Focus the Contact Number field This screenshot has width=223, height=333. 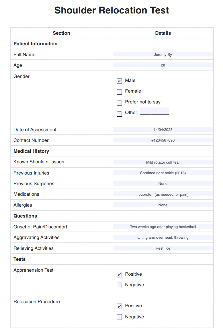coord(163,140)
